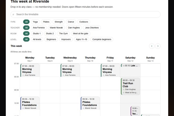174x116 pixels.
Task: Filter by room Studio 2
Action: [x=50, y=34]
